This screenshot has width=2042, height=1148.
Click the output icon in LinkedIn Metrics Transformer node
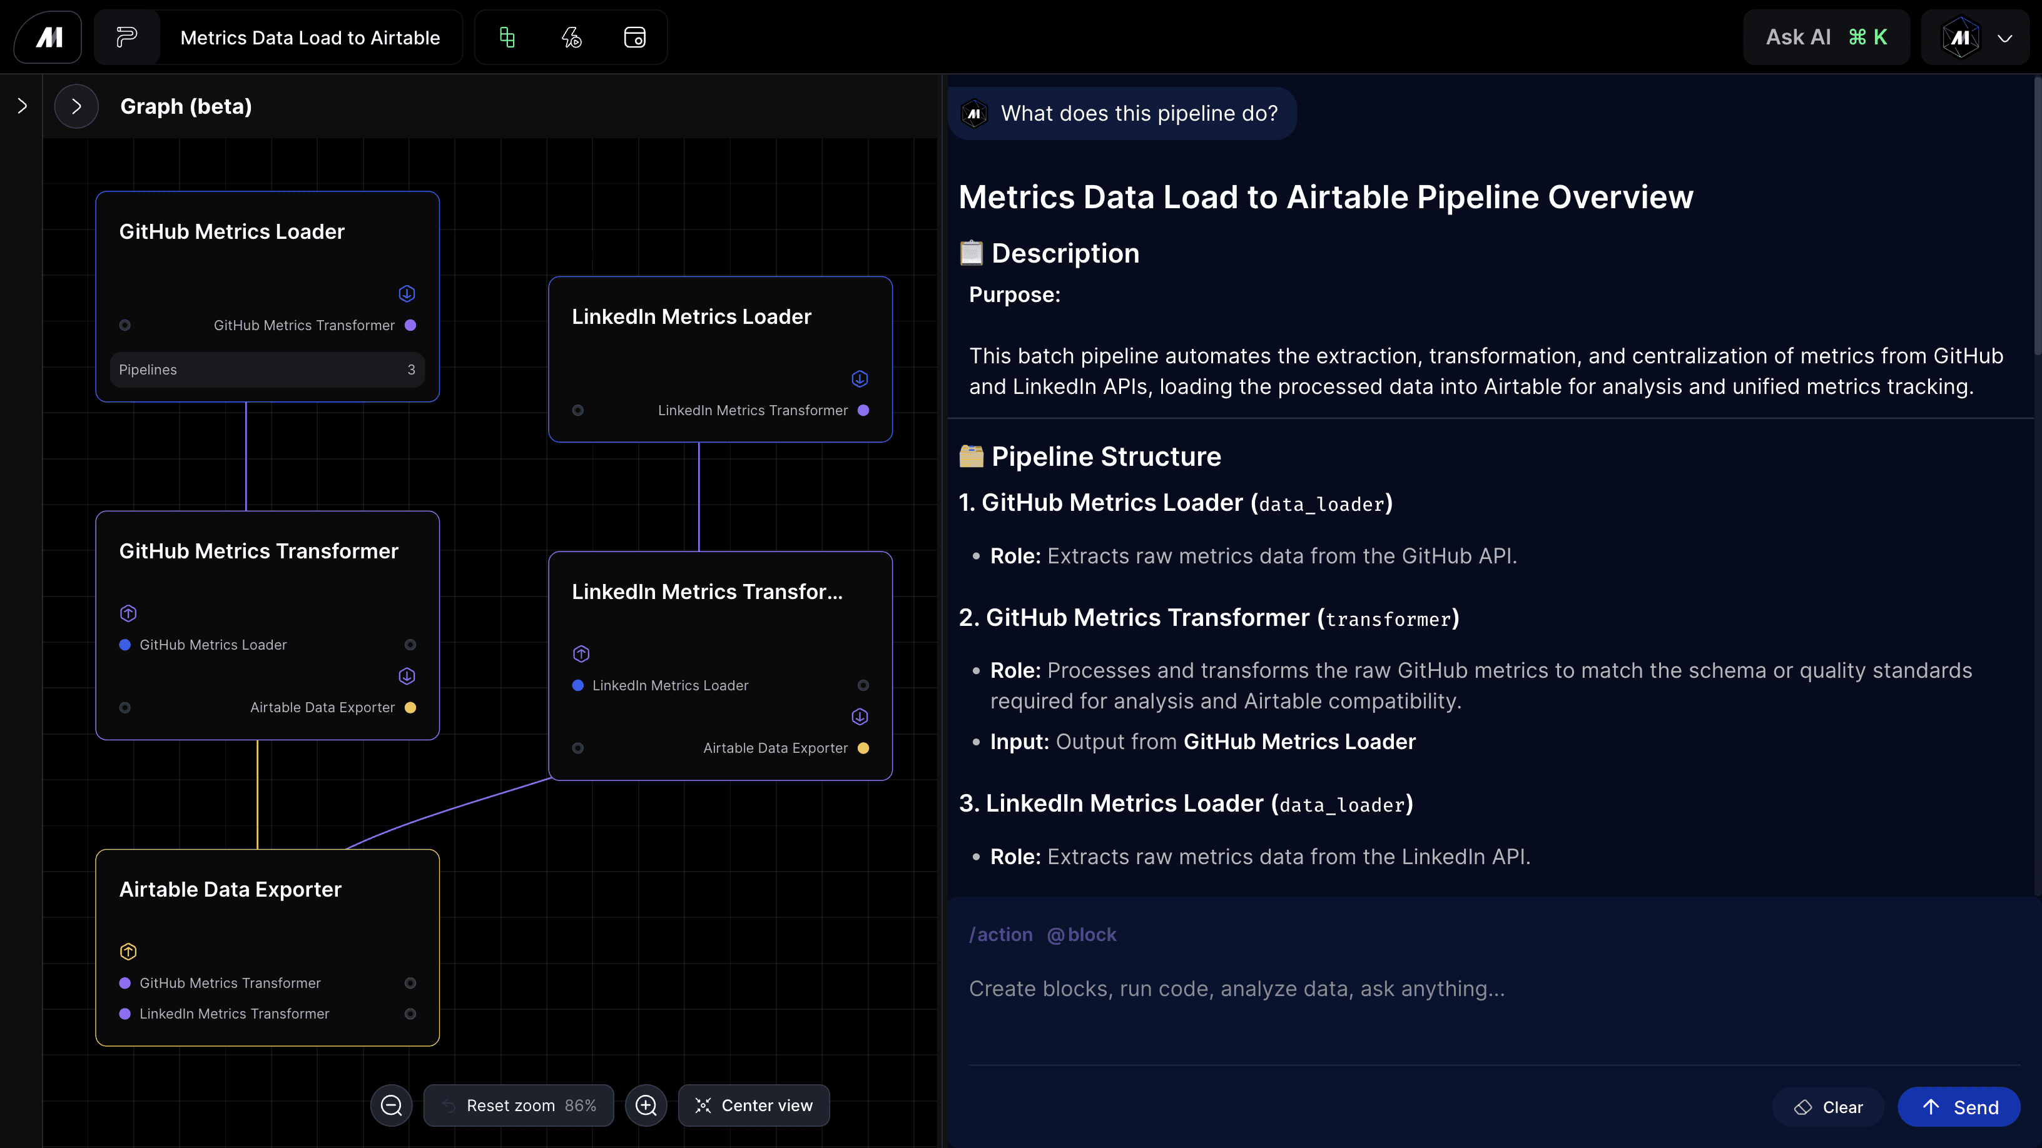[860, 717]
